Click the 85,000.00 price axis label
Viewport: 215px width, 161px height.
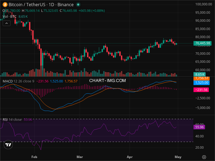[x=203, y=29]
